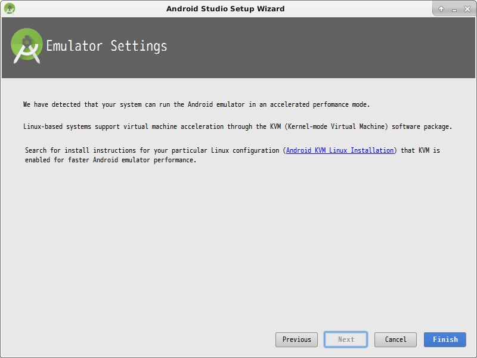Viewport: 477px width, 358px height.
Task: Open the window menu icon in title bar
Action: [10, 8]
